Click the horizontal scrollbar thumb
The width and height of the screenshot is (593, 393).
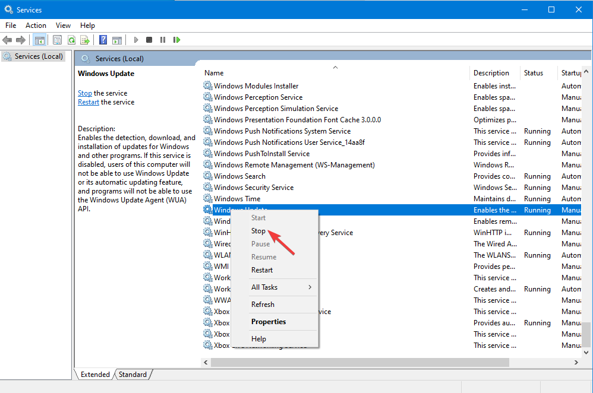click(359, 362)
